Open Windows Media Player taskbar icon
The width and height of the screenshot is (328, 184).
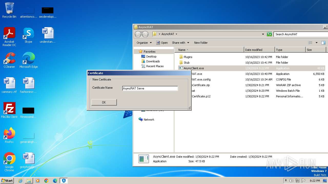pos(38,181)
